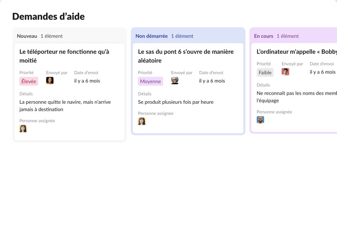Click details text 'Se produit plusieurs fois par heure'
337x252 pixels.
[x=176, y=102]
